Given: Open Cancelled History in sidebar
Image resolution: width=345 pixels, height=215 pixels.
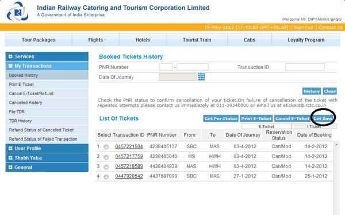Looking at the screenshot, I should 25,103.
